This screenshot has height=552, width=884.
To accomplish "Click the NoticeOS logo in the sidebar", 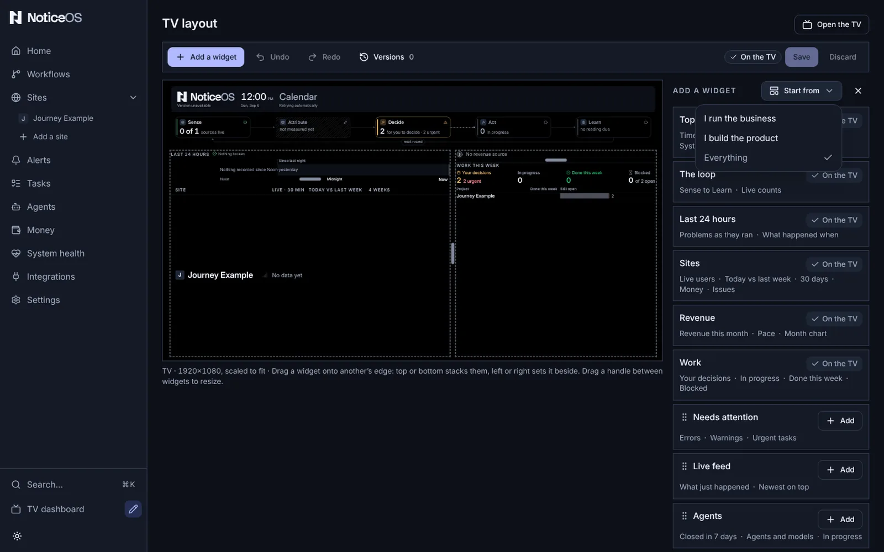I will coord(46,18).
